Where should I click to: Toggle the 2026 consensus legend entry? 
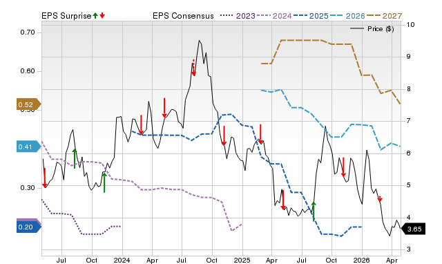pyautogui.click(x=347, y=16)
